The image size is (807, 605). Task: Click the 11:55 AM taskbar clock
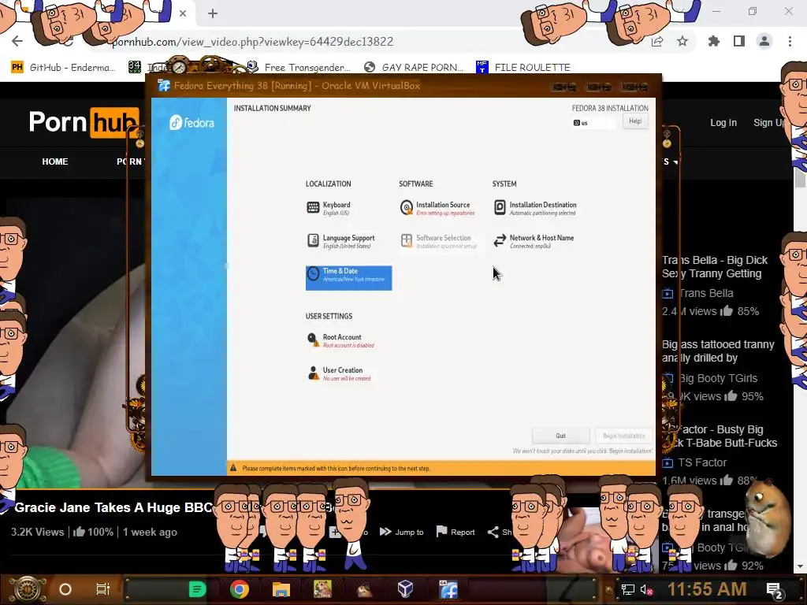coord(707,589)
